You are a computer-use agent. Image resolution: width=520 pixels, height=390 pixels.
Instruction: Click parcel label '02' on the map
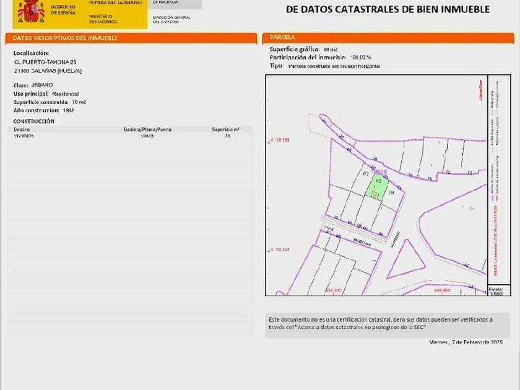tap(366, 174)
